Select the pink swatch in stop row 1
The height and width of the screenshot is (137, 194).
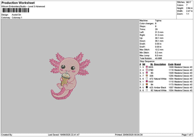[x=147, y=67]
